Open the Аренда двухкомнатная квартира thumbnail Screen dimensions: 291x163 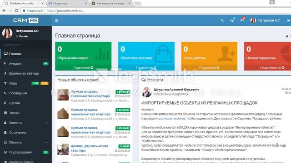[x=63, y=149]
